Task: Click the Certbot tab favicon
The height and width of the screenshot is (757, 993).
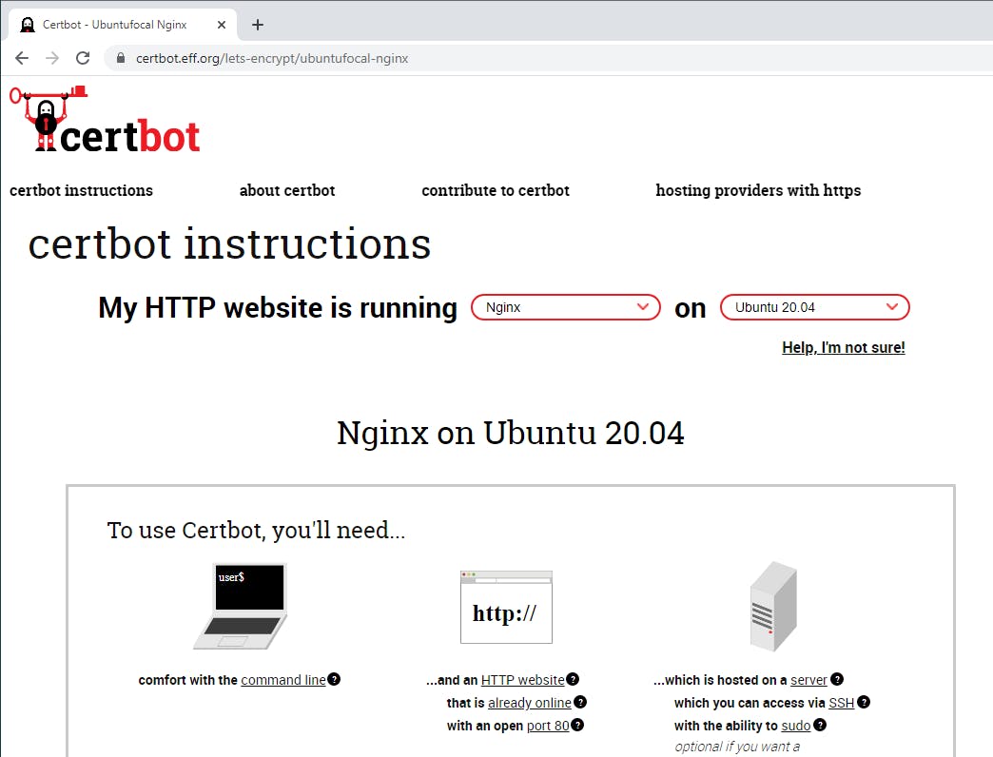Action: pos(28,25)
